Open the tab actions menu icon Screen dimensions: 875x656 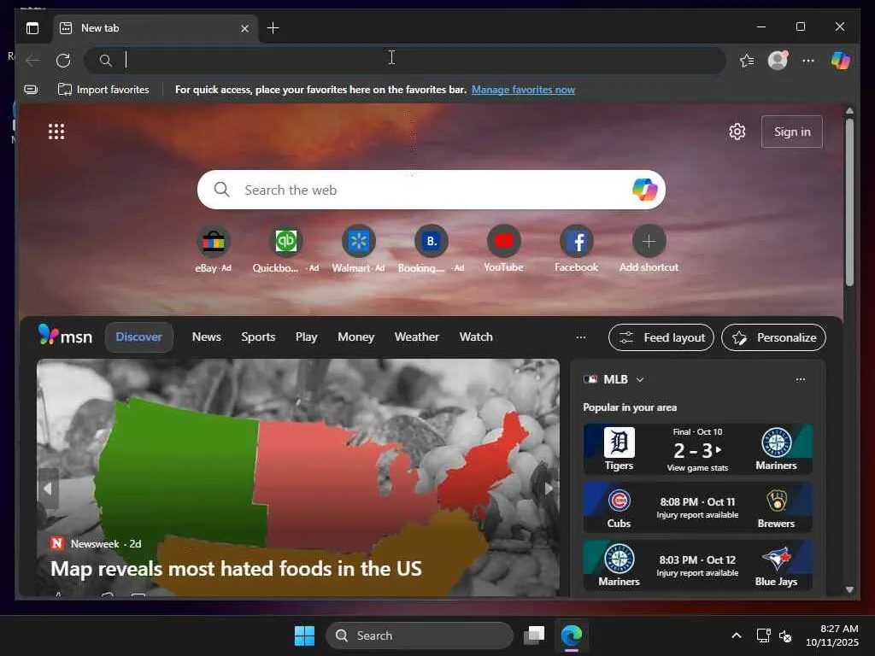coord(32,28)
